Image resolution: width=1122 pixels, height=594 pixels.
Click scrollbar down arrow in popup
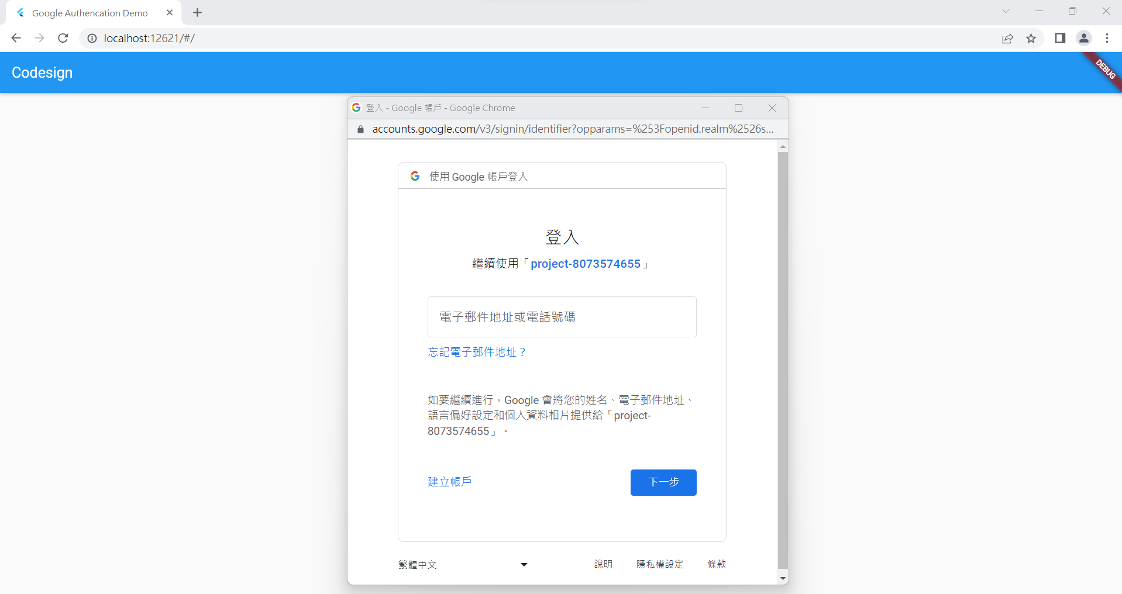coord(783,578)
